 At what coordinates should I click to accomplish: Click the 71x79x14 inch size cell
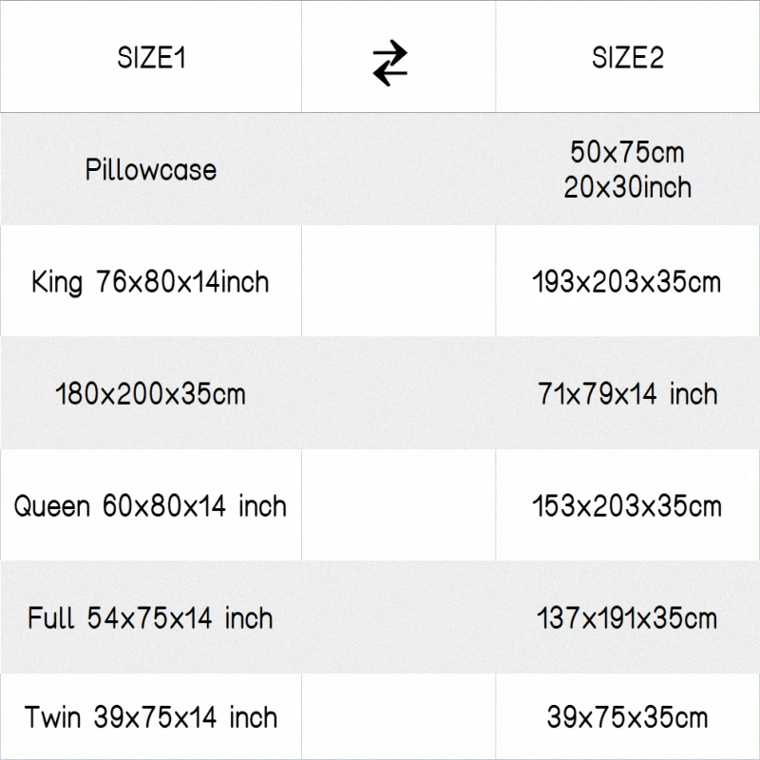627,393
